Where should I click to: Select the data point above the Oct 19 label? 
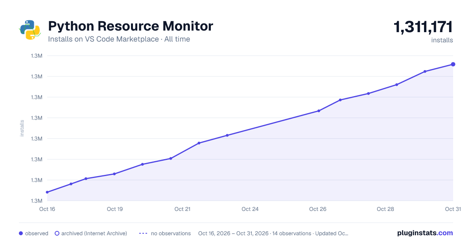(114, 174)
